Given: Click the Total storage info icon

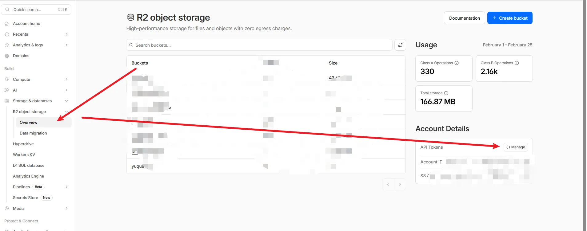Looking at the screenshot, I should click(x=446, y=93).
